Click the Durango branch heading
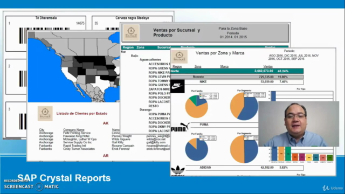The image size is (345, 194). [x=146, y=109]
